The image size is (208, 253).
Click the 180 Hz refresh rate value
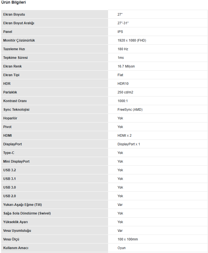[x=123, y=49]
